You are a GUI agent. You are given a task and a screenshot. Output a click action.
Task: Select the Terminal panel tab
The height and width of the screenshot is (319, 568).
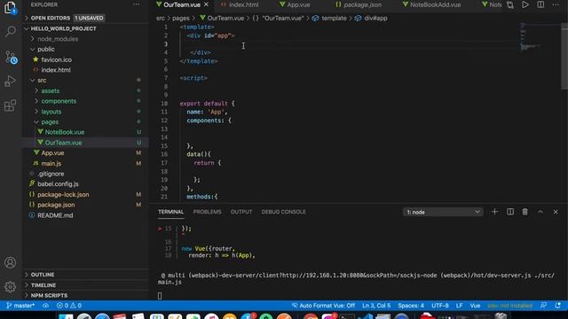[x=171, y=212]
